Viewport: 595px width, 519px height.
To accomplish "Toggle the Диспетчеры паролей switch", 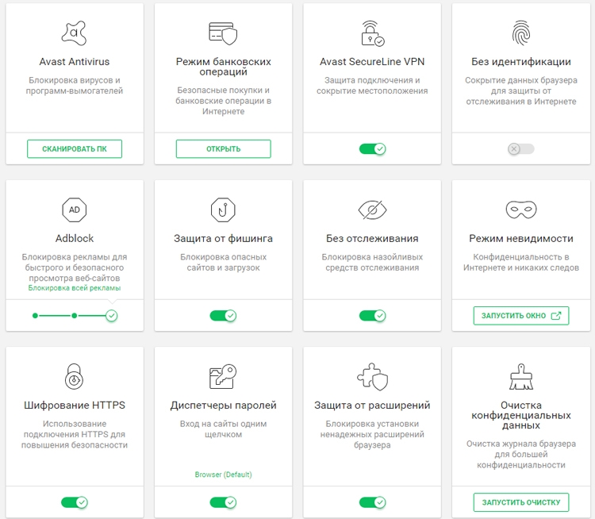I will [x=223, y=502].
